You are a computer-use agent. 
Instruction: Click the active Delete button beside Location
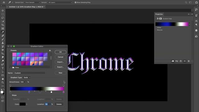pyautogui.click(x=59, y=104)
